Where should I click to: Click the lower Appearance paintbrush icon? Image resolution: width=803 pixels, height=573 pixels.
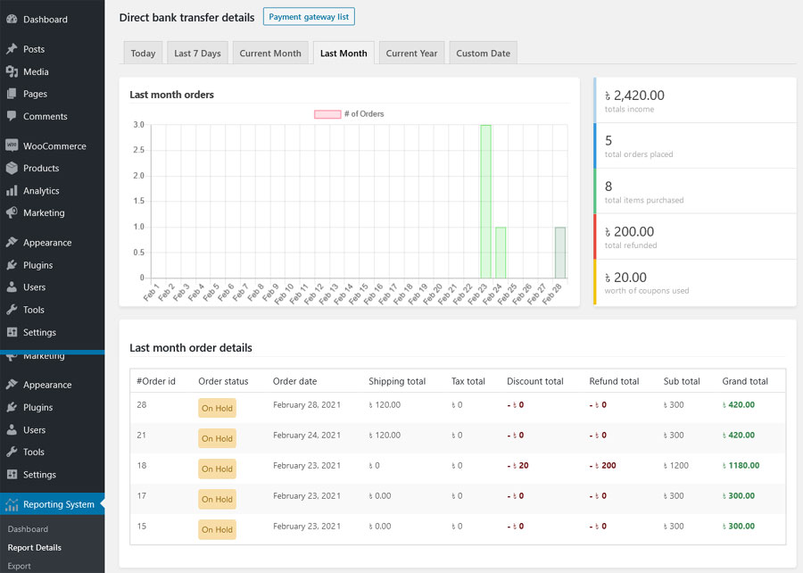point(12,385)
